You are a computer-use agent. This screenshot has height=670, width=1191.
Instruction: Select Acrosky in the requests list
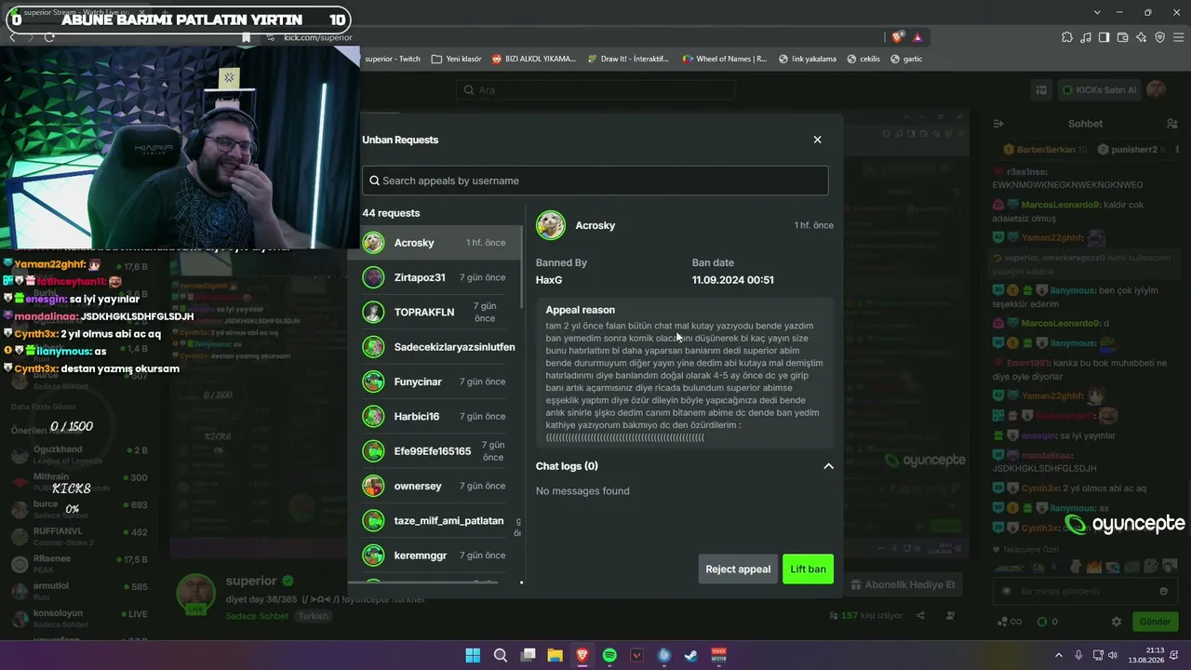click(x=436, y=243)
